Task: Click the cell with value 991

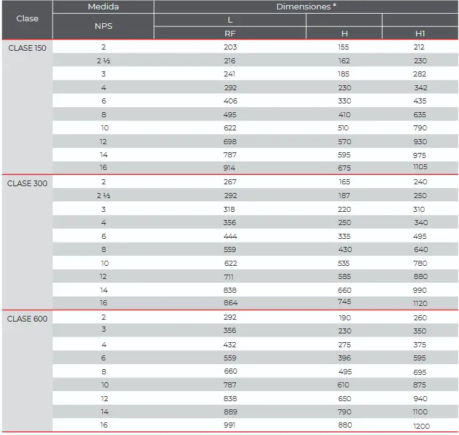Action: pyautogui.click(x=230, y=425)
